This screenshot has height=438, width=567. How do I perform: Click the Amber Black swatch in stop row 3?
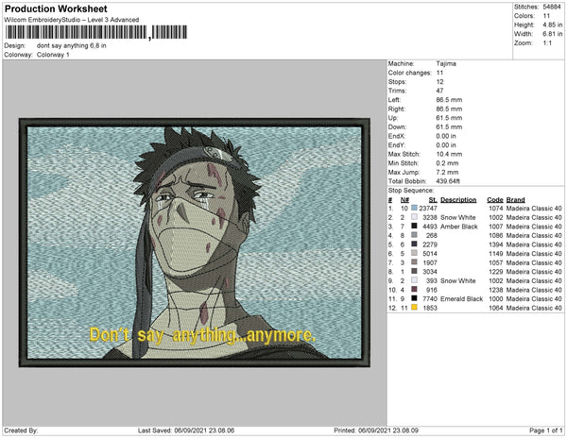pyautogui.click(x=415, y=226)
